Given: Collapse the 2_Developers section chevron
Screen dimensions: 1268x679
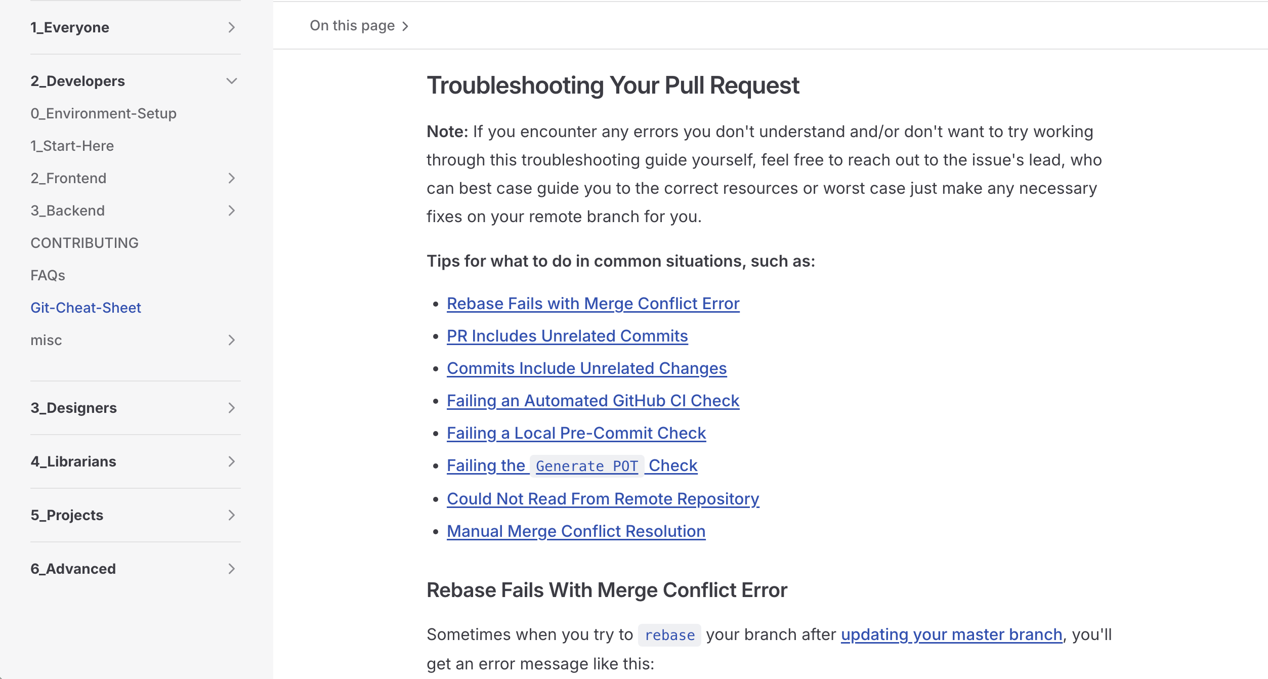Looking at the screenshot, I should click(x=231, y=81).
